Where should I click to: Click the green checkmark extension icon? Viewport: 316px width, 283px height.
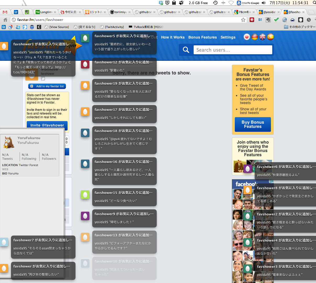[x=276, y=20]
